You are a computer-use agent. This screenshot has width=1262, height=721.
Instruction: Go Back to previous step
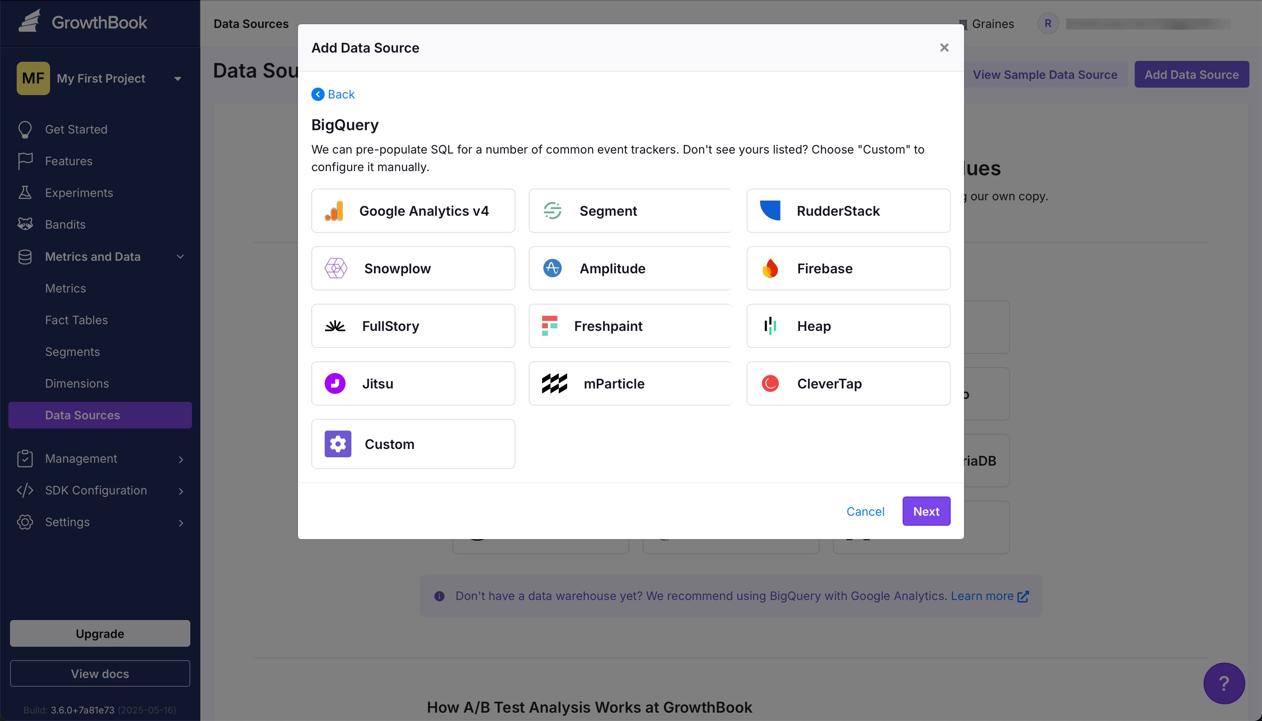coord(333,94)
